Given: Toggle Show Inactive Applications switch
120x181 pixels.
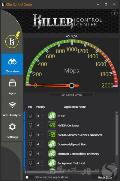Looking at the screenshot, I should [x=29, y=177].
